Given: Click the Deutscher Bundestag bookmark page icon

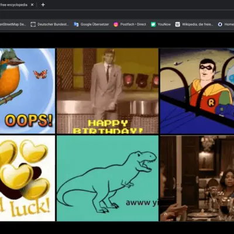Looking at the screenshot, I should (x=33, y=25).
